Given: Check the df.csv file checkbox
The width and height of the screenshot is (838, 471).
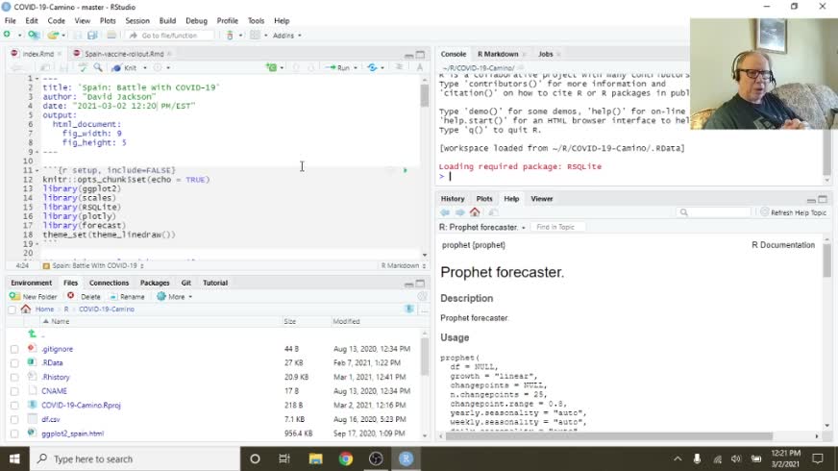Looking at the screenshot, I should pyautogui.click(x=14, y=420).
